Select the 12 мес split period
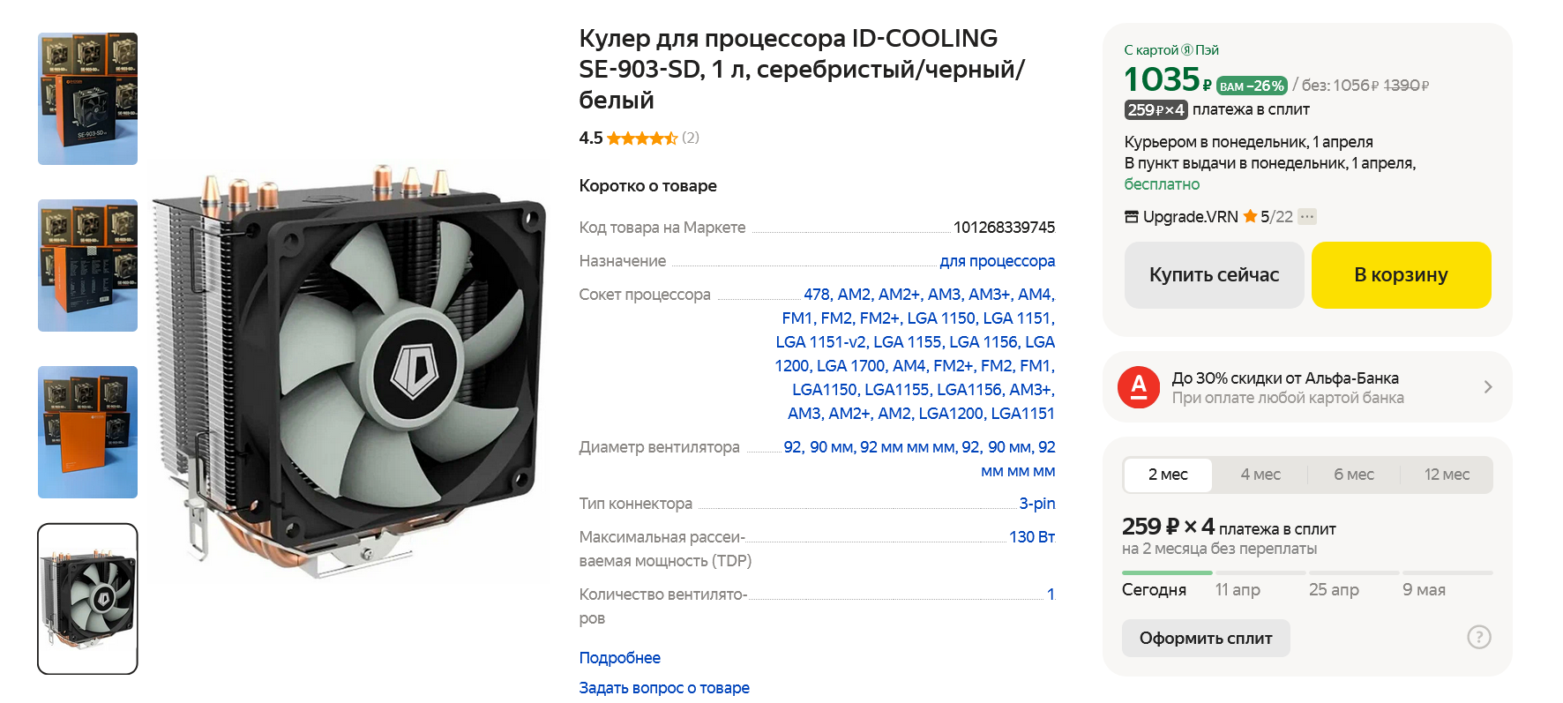1563x703 pixels. click(x=1447, y=475)
